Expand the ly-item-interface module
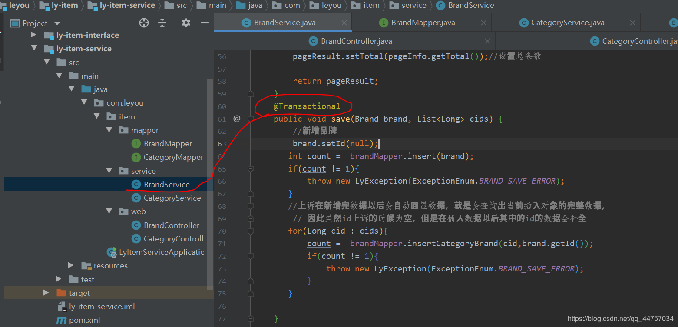The width and height of the screenshot is (678, 327). [33, 35]
